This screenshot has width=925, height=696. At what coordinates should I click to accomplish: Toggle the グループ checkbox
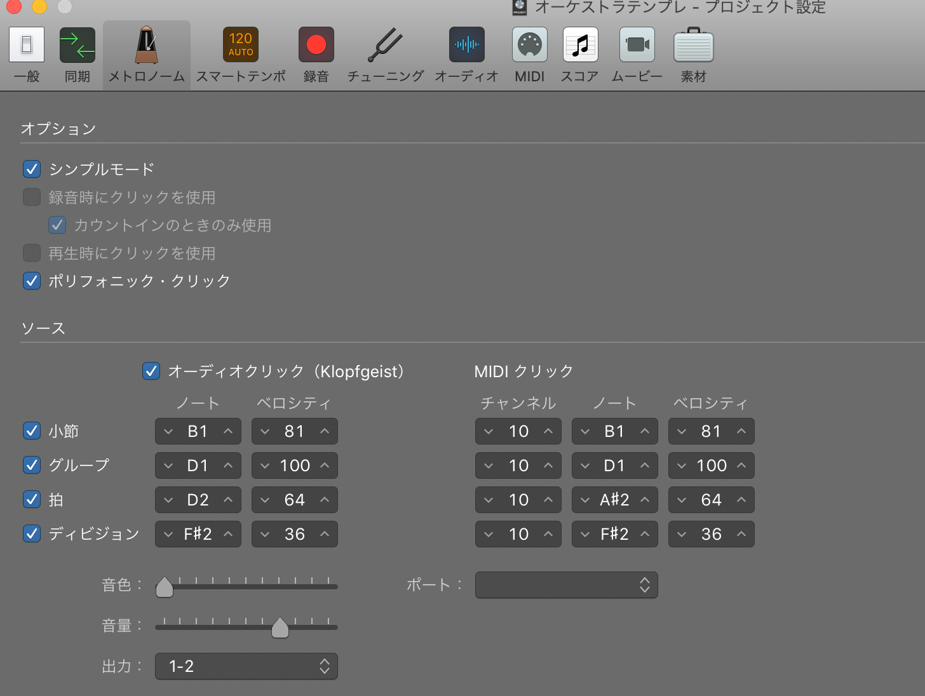pyautogui.click(x=32, y=465)
